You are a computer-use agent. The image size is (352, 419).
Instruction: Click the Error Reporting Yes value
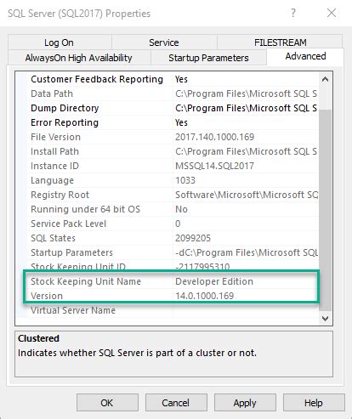tap(181, 122)
